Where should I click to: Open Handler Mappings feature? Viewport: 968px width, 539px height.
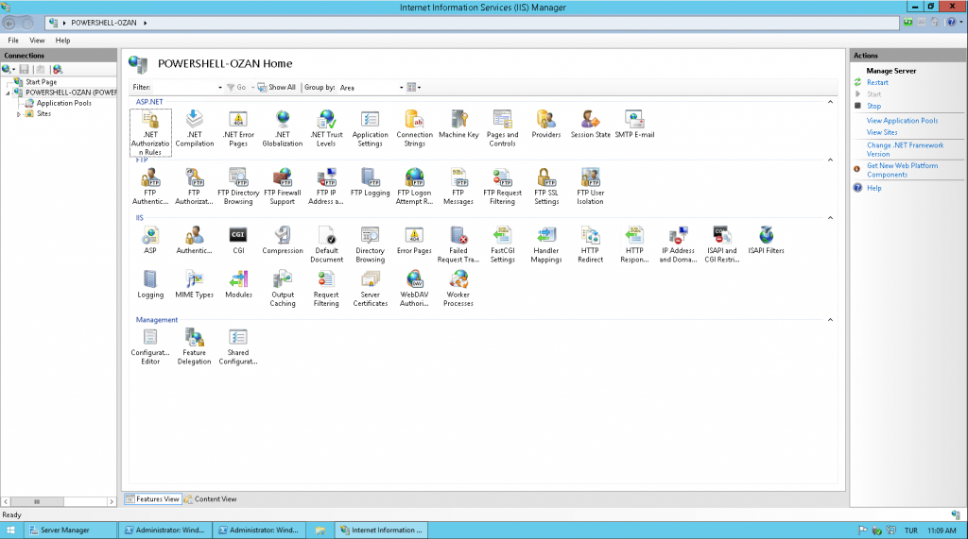click(x=546, y=244)
